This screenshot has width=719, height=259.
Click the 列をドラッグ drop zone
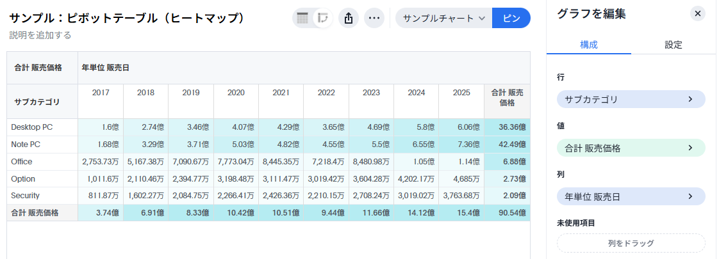coord(631,243)
